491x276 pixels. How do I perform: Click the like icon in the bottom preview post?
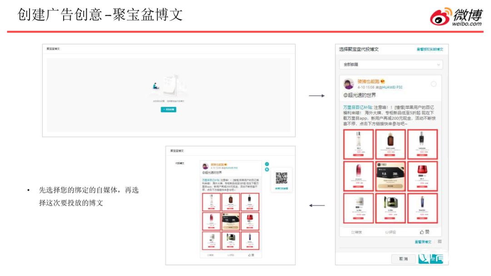(x=251, y=255)
